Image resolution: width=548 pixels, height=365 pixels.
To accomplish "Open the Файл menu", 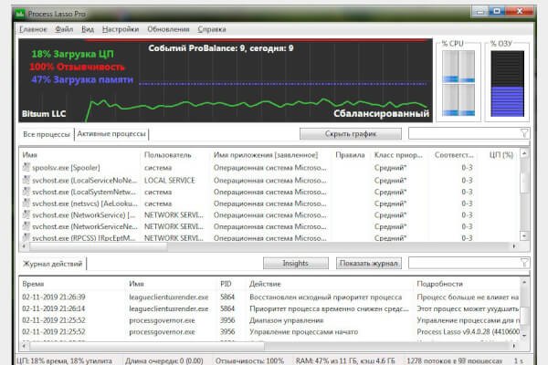I will click(64, 29).
